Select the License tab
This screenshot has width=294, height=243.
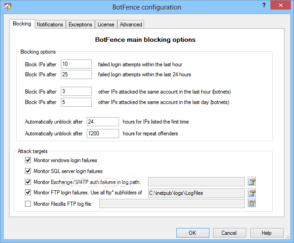coord(106,25)
